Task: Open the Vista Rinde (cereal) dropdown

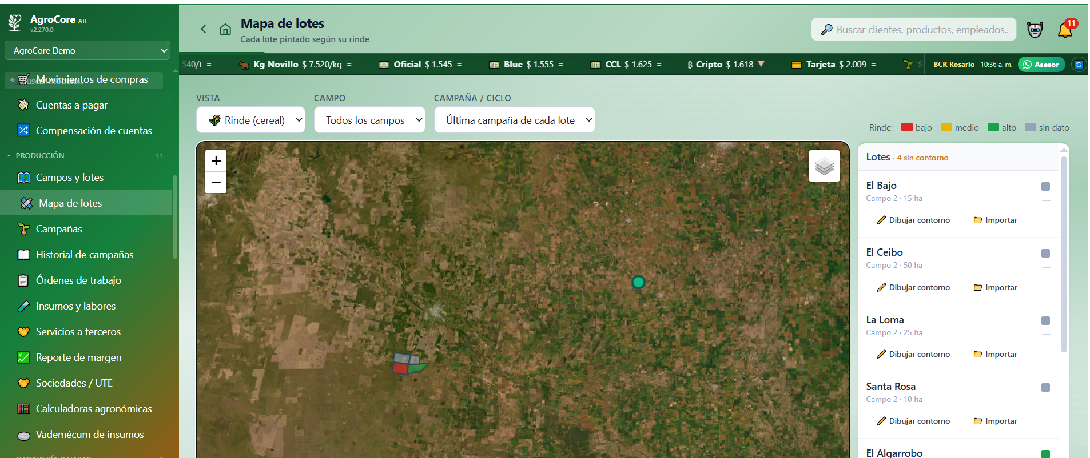Action: 250,120
